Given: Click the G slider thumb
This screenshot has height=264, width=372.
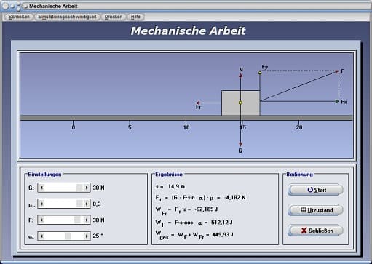Looking at the screenshot, I should click(x=79, y=188).
